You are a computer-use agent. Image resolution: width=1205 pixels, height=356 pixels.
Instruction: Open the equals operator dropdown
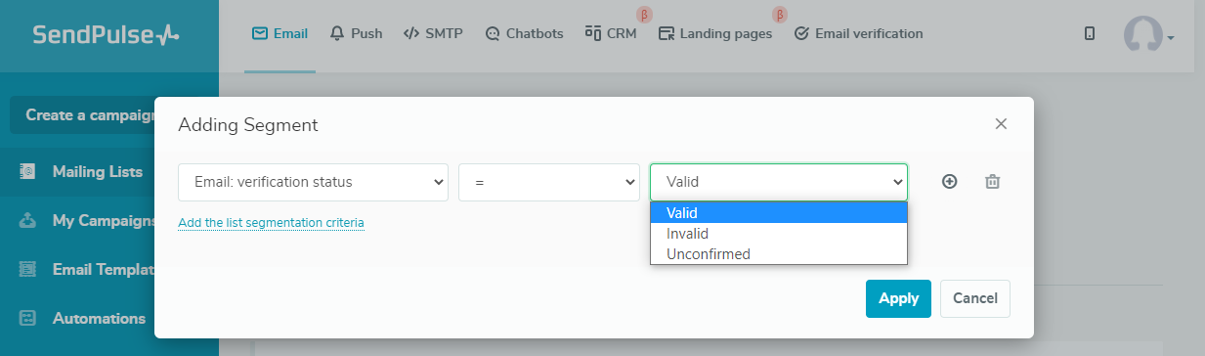(549, 182)
